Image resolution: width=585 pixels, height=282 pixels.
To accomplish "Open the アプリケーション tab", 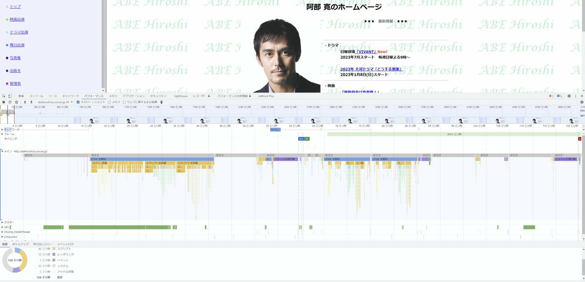I will pos(134,96).
